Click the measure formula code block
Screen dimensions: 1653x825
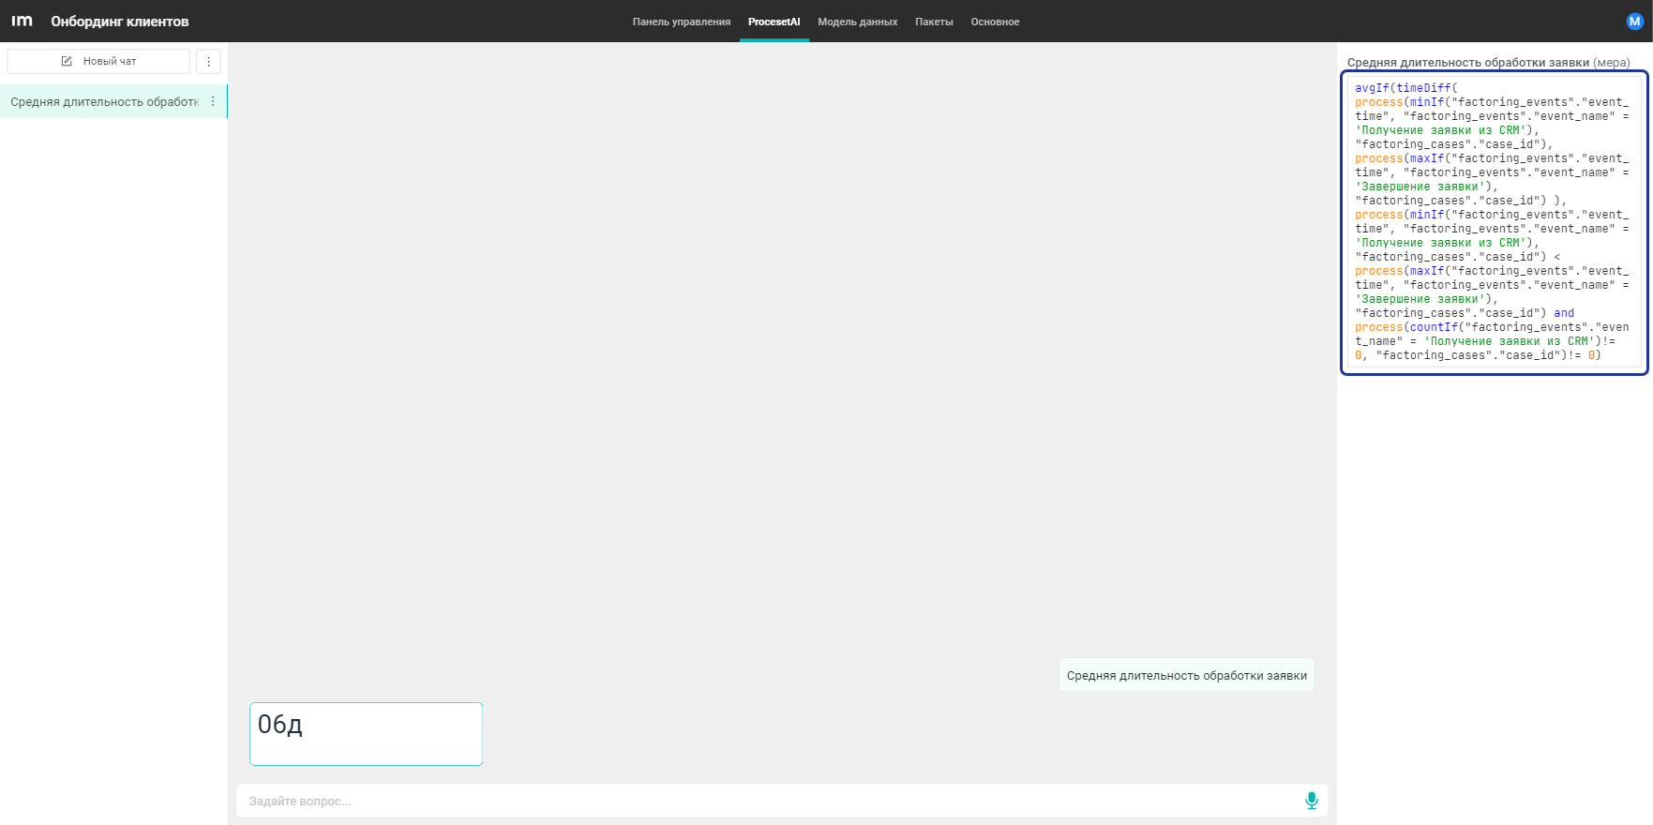(x=1495, y=222)
